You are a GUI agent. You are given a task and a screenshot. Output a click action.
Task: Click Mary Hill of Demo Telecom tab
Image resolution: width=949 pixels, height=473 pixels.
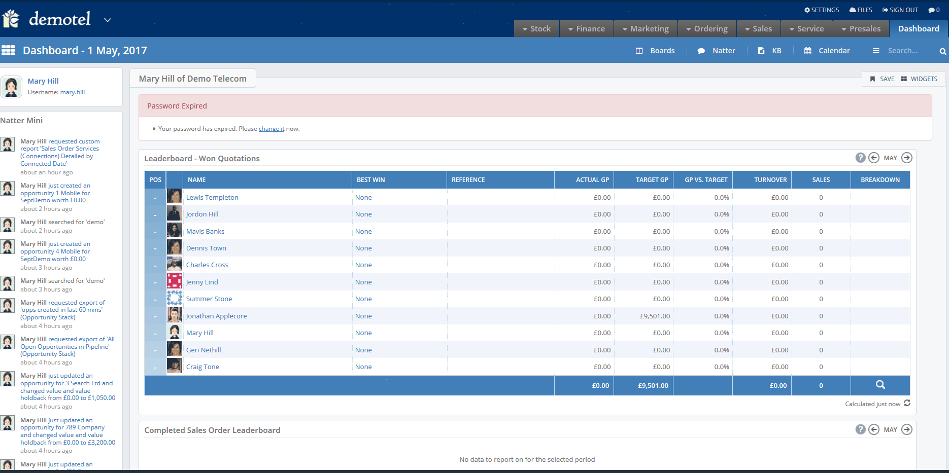click(193, 79)
